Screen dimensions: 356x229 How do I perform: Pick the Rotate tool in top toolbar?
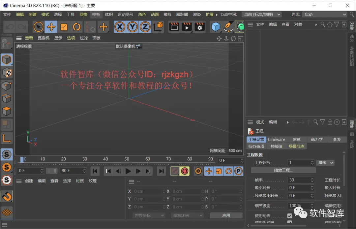tap(76, 27)
